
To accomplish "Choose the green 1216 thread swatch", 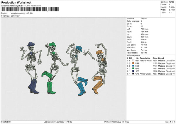I will 133,68.
